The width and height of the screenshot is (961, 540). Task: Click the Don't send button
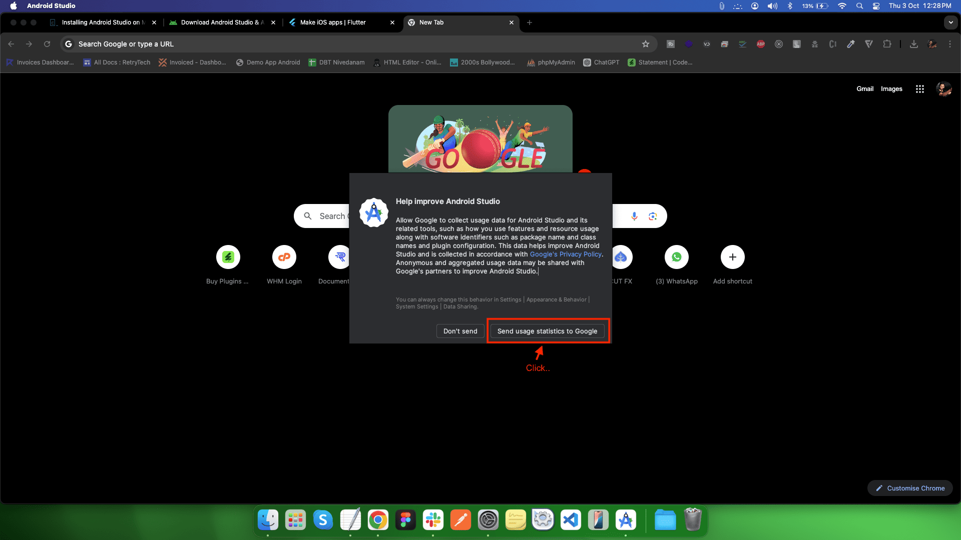pyautogui.click(x=460, y=331)
